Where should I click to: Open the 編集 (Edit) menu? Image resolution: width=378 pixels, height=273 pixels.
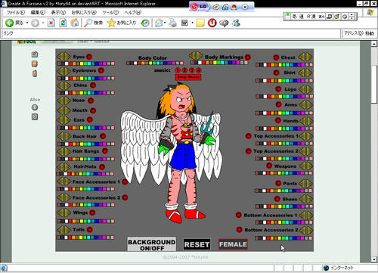(38, 12)
